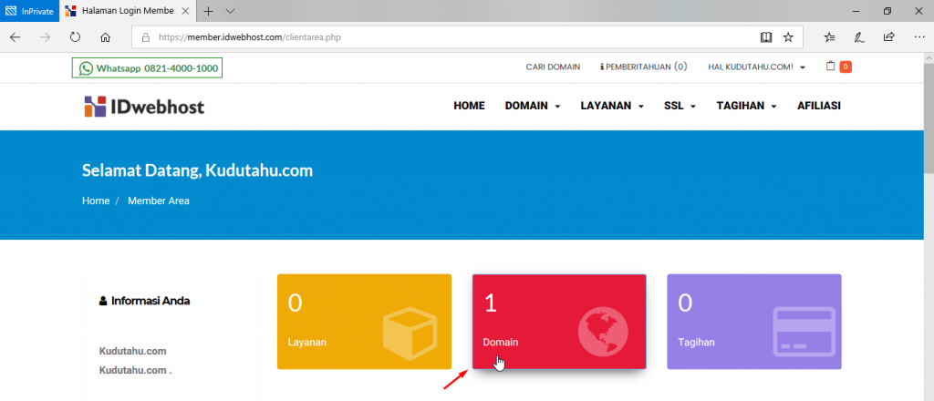Click the browser Back arrow
The image size is (934, 401).
tap(16, 37)
